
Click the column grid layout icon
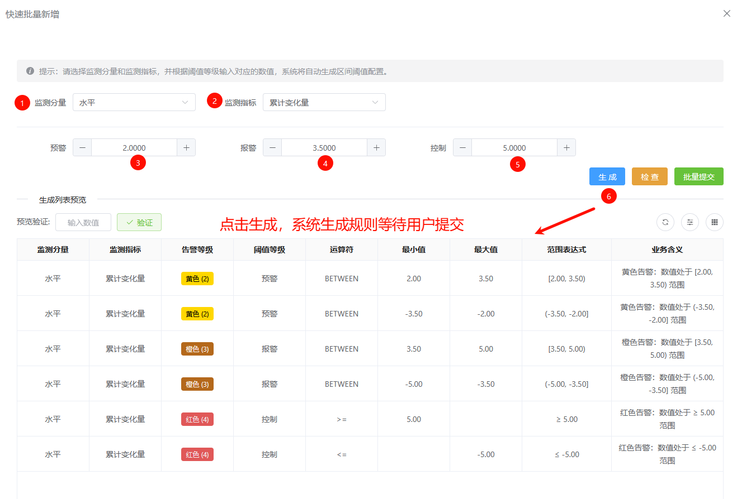point(715,222)
